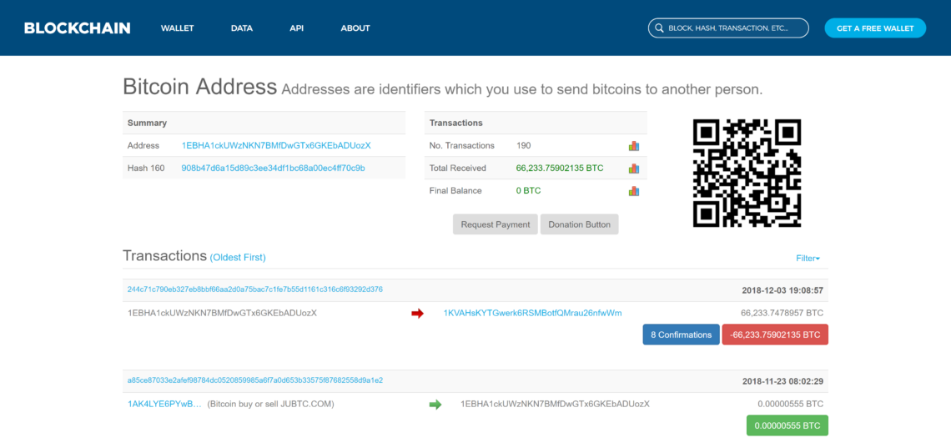The image size is (951, 448).
Task: Open sender address 1AK4LYE6PYwB link
Action: (x=164, y=404)
